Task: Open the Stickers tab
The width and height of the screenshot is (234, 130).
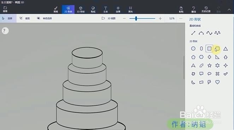Action: (93, 10)
